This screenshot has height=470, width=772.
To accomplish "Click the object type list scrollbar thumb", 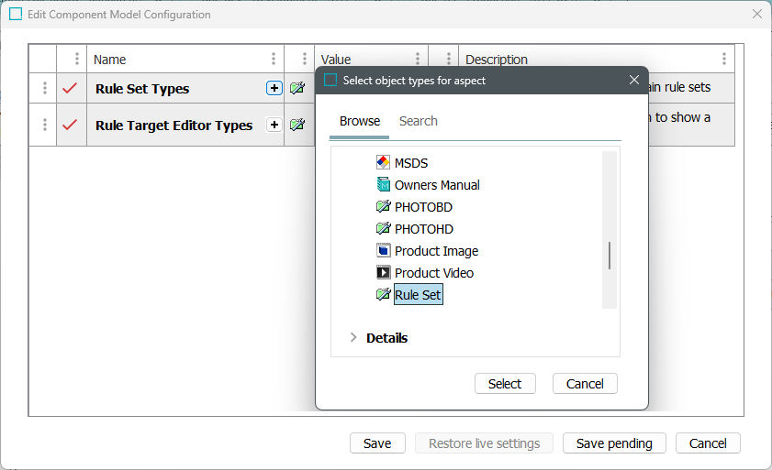I will coord(610,256).
